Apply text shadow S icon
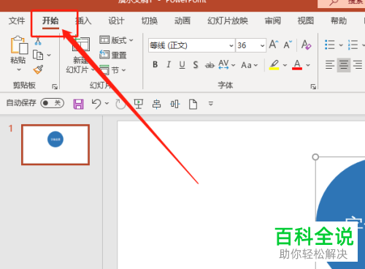 pyautogui.click(x=196, y=65)
